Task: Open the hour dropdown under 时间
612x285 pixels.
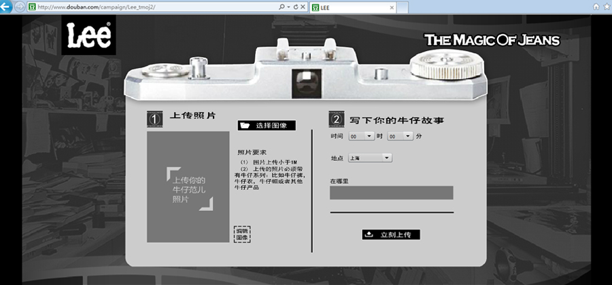Action: (362, 136)
